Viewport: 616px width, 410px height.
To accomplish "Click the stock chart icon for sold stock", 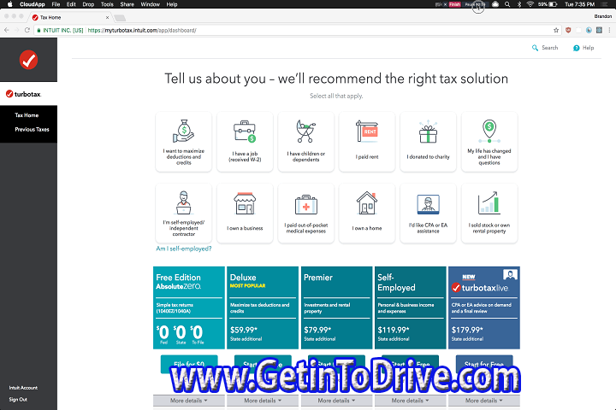I will (489, 202).
